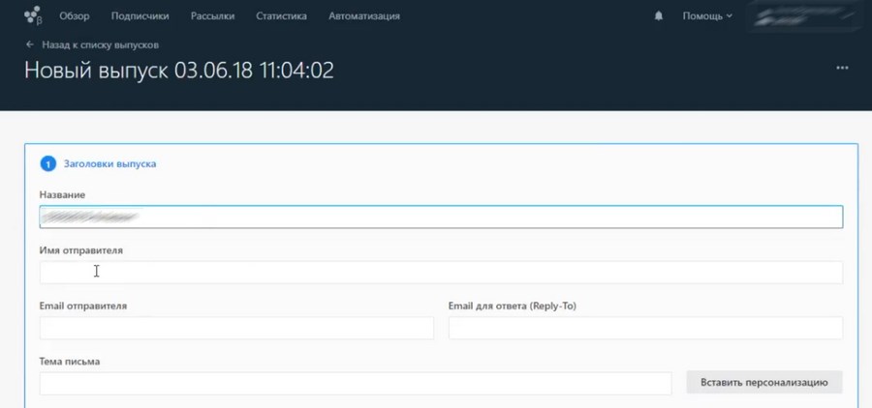This screenshot has width=872, height=408.
Task: Click the back arrow icon above the title
Action: pyautogui.click(x=30, y=44)
